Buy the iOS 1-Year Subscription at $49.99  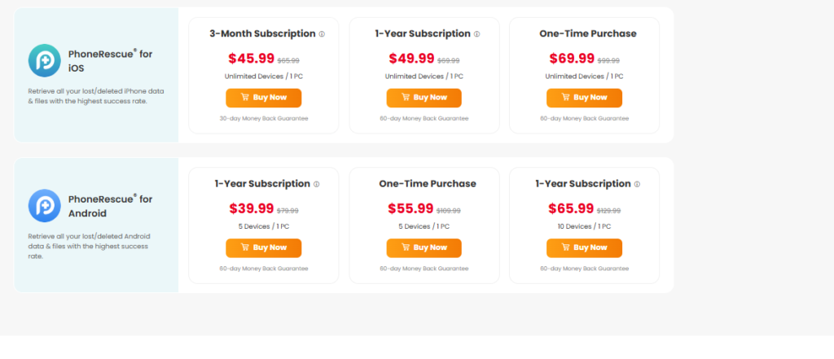click(424, 98)
